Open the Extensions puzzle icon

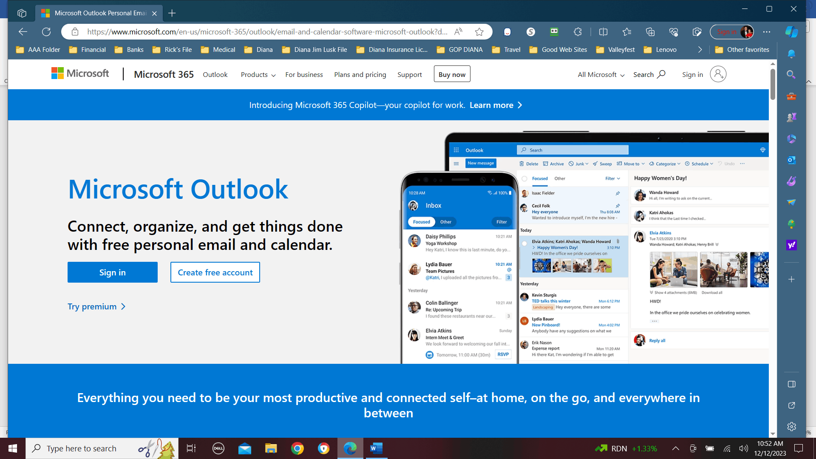click(x=578, y=31)
